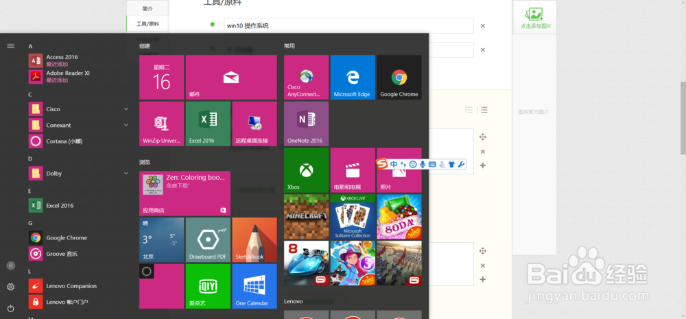The width and height of the screenshot is (686, 319).
Task: Open OneNote 2016 tile
Action: pyautogui.click(x=306, y=124)
